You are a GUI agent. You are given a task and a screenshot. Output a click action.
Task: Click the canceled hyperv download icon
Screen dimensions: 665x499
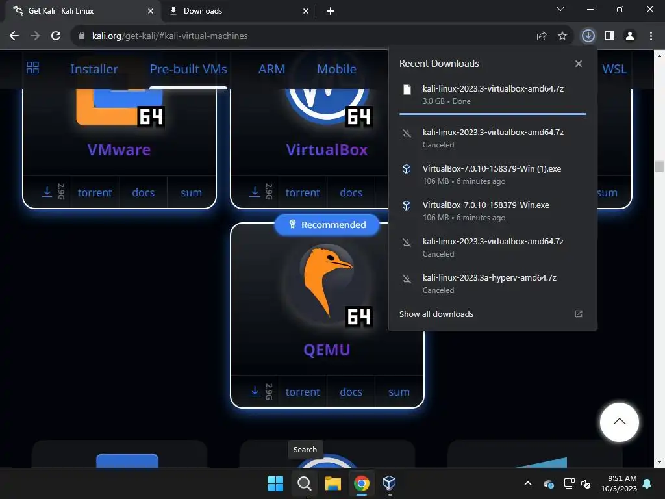407,279
